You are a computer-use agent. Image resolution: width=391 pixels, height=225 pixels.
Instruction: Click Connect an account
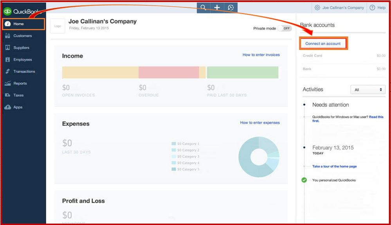pos(323,43)
